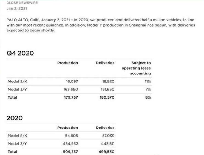Click the 11% lease accounting value
This screenshot has height=155, width=204.
(x=147, y=81)
